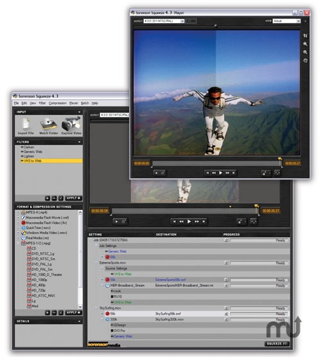321x357 pixels.
Task: Expand Windows Media Video (.wmv) group
Action: [x=18, y=233]
